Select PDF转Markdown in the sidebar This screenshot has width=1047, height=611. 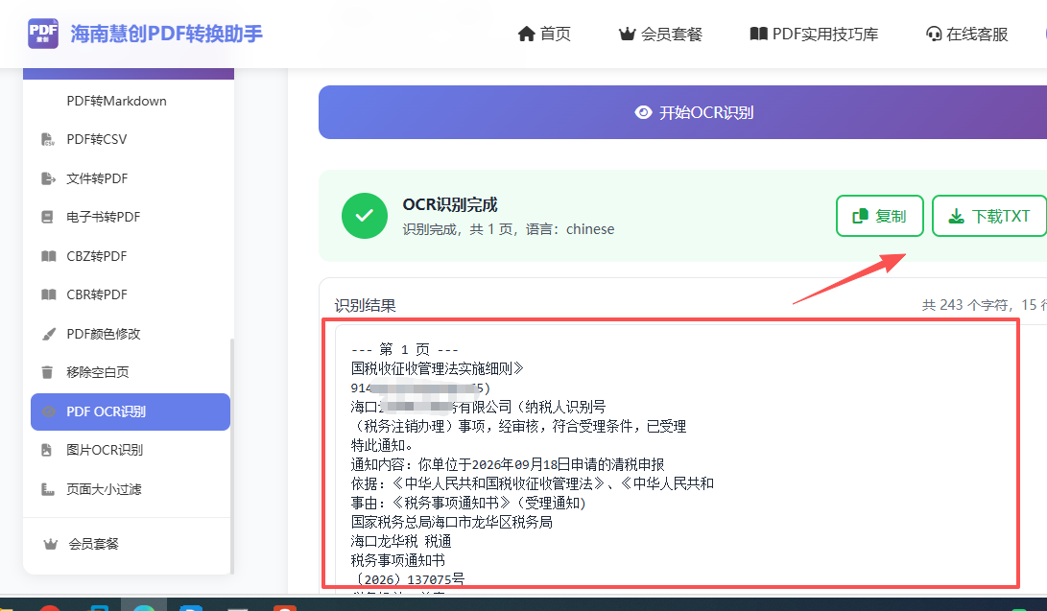[116, 101]
